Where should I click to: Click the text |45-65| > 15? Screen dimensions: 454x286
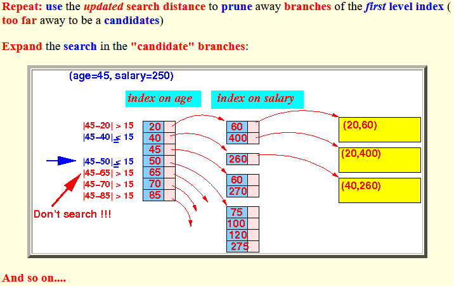[108, 173]
